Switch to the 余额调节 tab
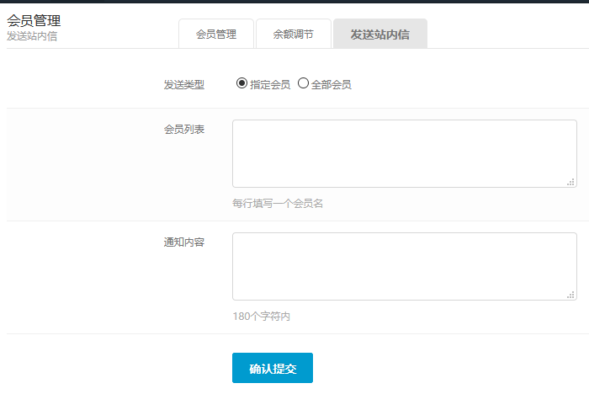Image resolution: width=589 pixels, height=394 pixels. [x=294, y=35]
